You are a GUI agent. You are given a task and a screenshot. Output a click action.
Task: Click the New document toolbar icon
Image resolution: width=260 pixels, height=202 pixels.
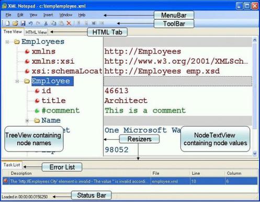tap(7, 23)
